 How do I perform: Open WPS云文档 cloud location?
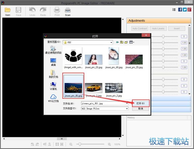click(x=53, y=98)
